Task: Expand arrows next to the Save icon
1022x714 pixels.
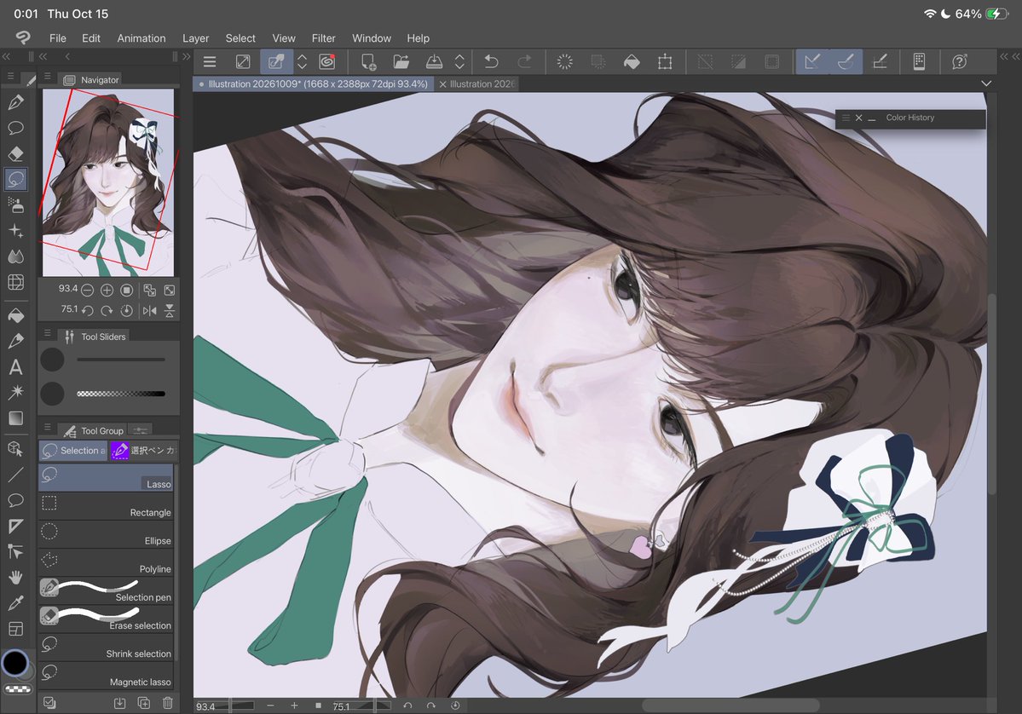Action: click(459, 62)
